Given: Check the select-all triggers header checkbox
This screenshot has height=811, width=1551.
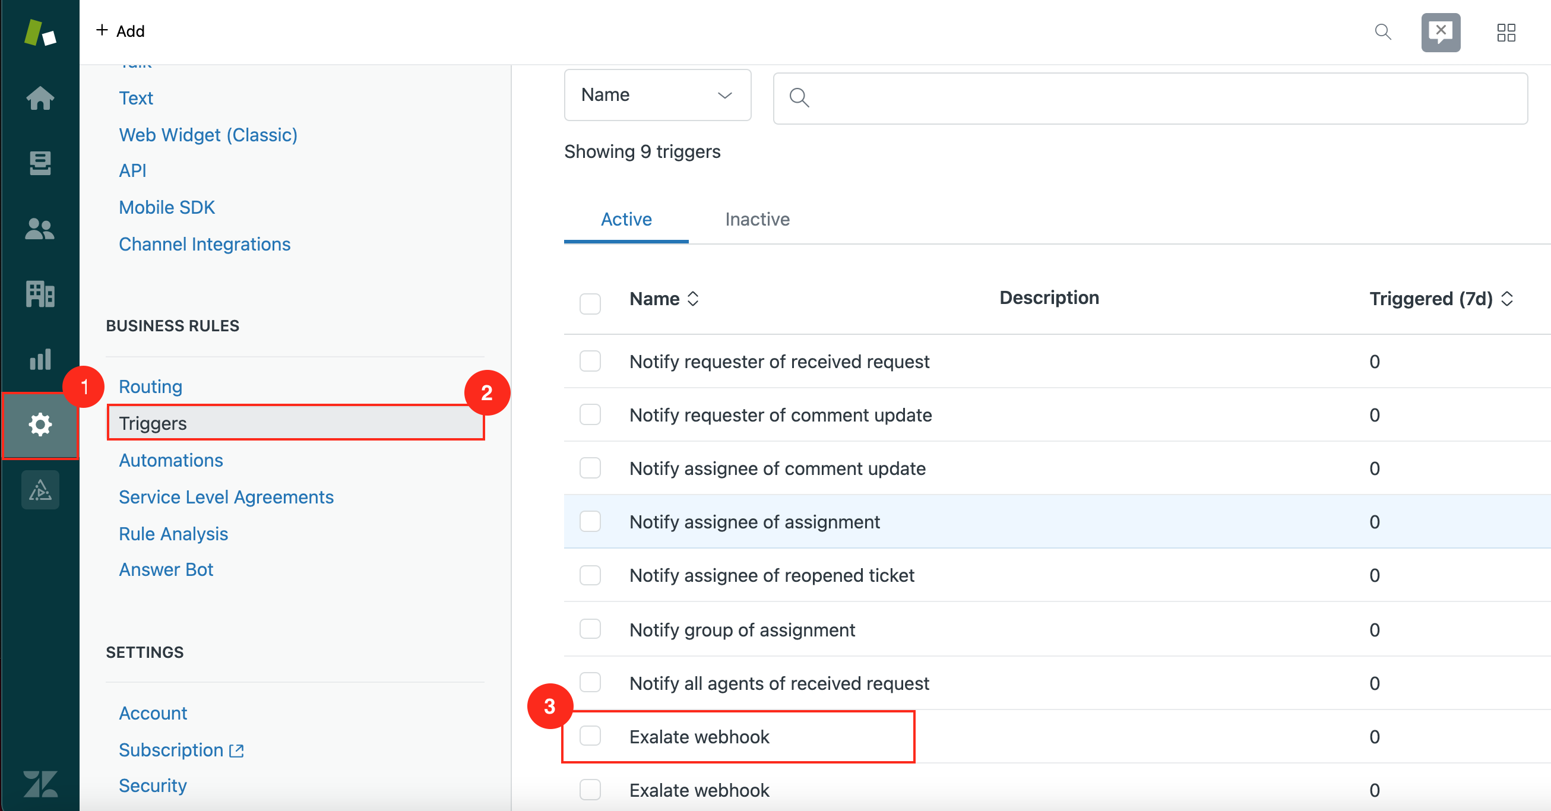Looking at the screenshot, I should (x=590, y=303).
